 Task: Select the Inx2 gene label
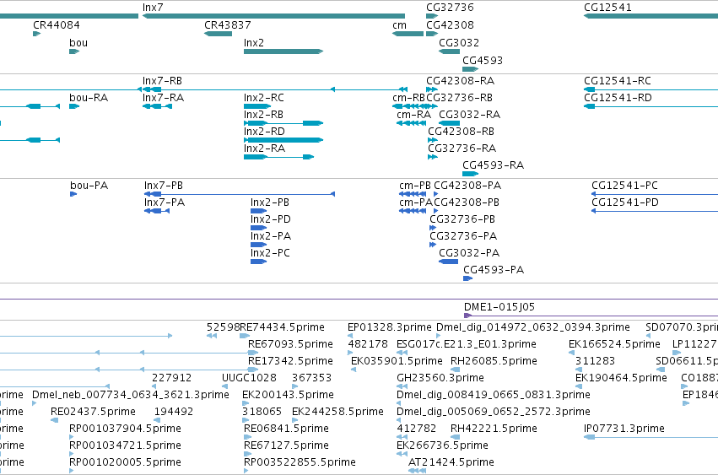(254, 43)
